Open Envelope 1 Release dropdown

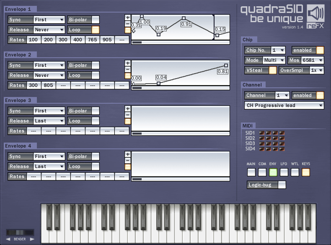click(49, 30)
